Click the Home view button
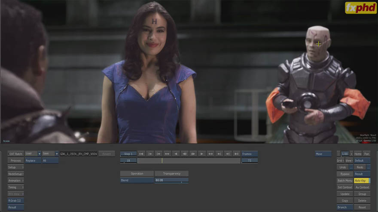Viewport: 378px width, 212px height. [358, 154]
